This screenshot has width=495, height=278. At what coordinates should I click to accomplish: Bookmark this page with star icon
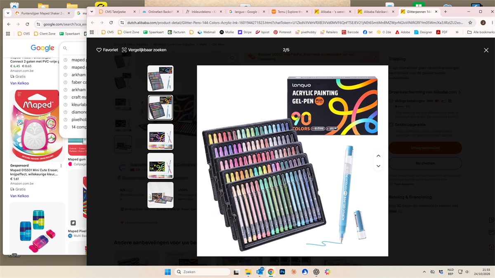(x=470, y=23)
